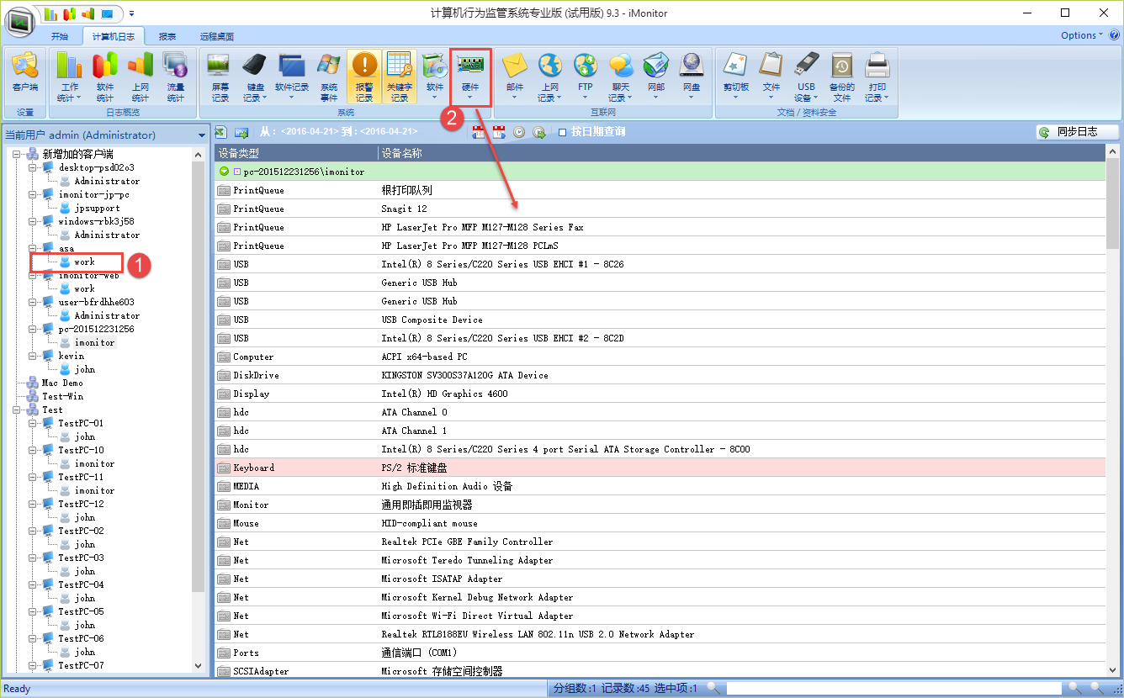The height and width of the screenshot is (698, 1124).
Task: Enable the 按日期查询 checkbox
Action: tap(563, 132)
